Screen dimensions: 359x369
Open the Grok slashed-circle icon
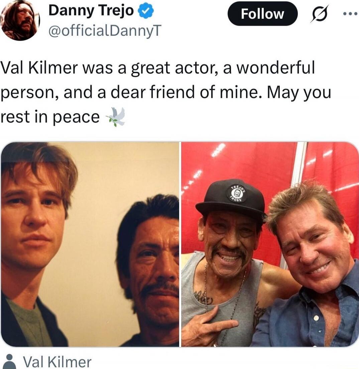coord(320,14)
